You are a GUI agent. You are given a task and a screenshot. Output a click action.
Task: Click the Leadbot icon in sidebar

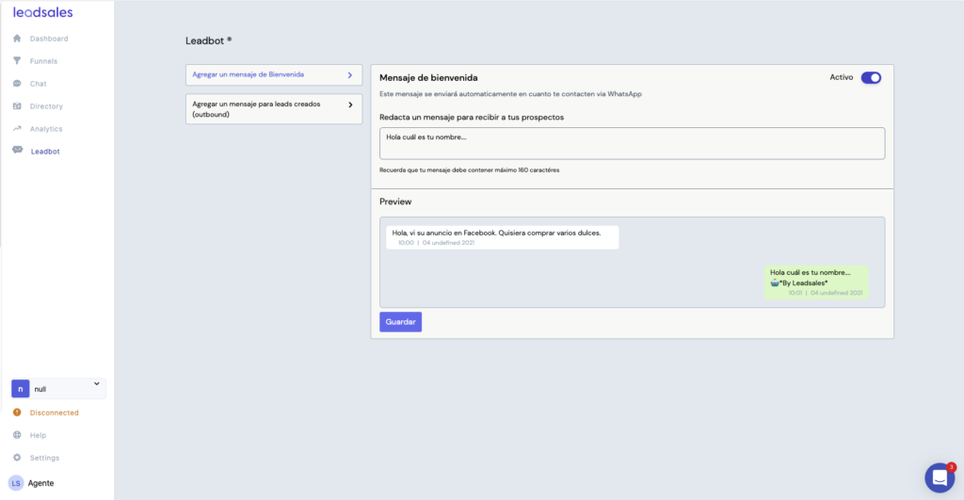[17, 150]
